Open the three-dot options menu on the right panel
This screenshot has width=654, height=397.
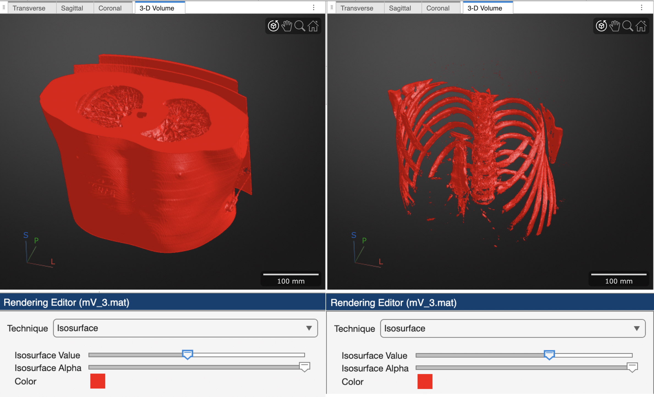tap(641, 7)
